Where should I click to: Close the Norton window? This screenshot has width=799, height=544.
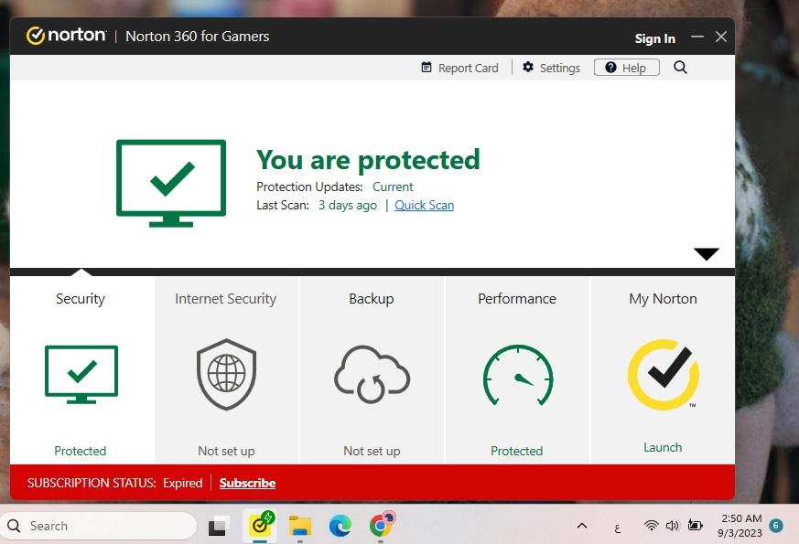[720, 37]
